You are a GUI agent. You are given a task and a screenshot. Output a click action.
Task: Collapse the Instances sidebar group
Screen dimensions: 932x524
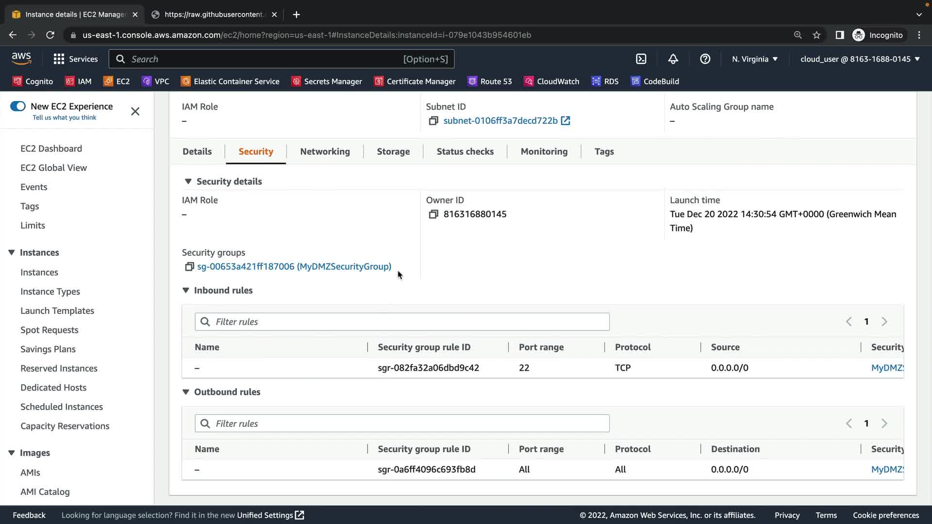[x=12, y=252]
